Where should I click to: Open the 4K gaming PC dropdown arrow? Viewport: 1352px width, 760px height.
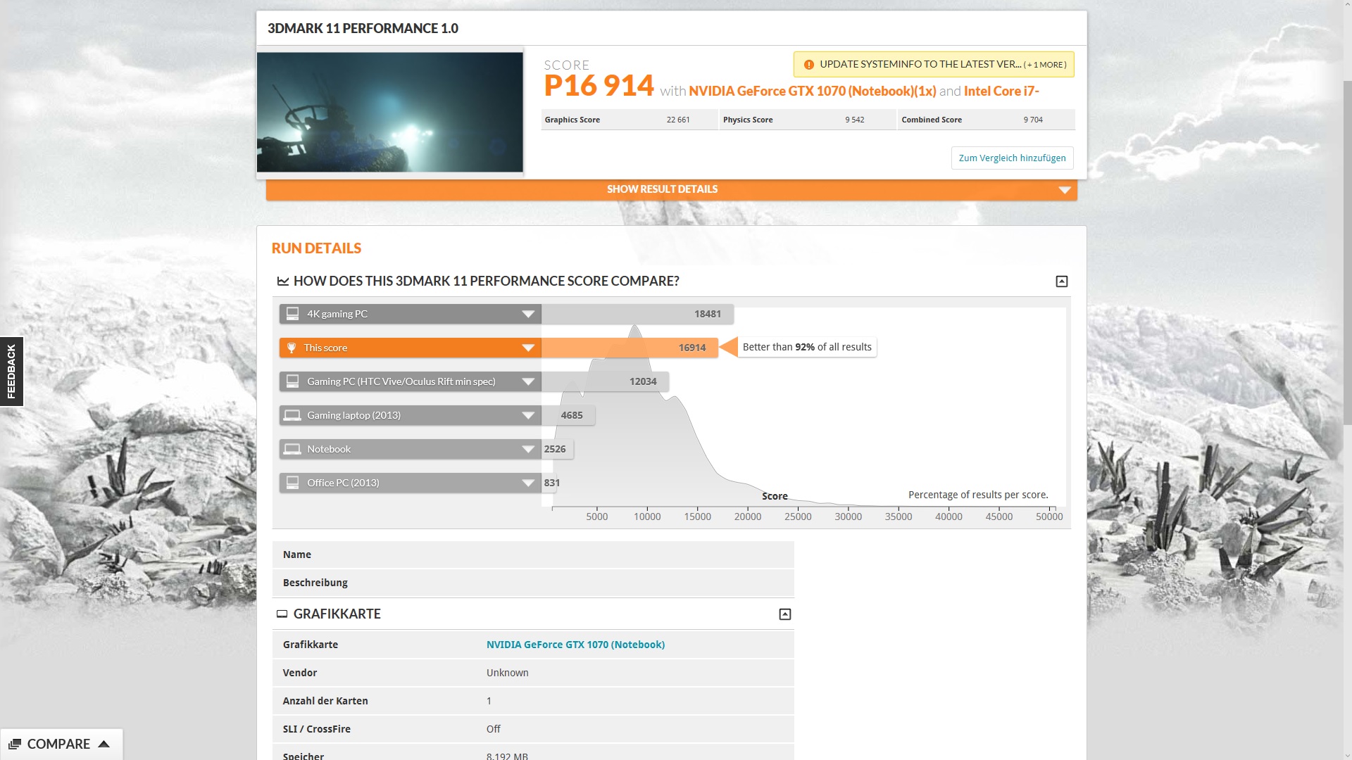click(x=528, y=314)
